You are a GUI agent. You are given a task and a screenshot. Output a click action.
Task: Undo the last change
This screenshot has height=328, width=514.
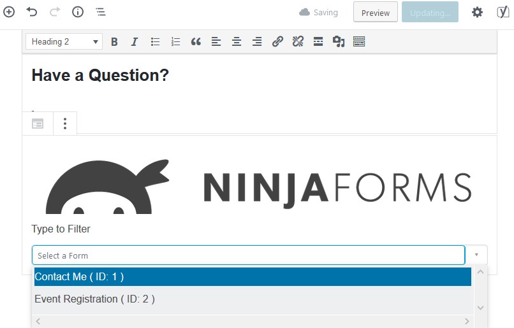coord(32,12)
